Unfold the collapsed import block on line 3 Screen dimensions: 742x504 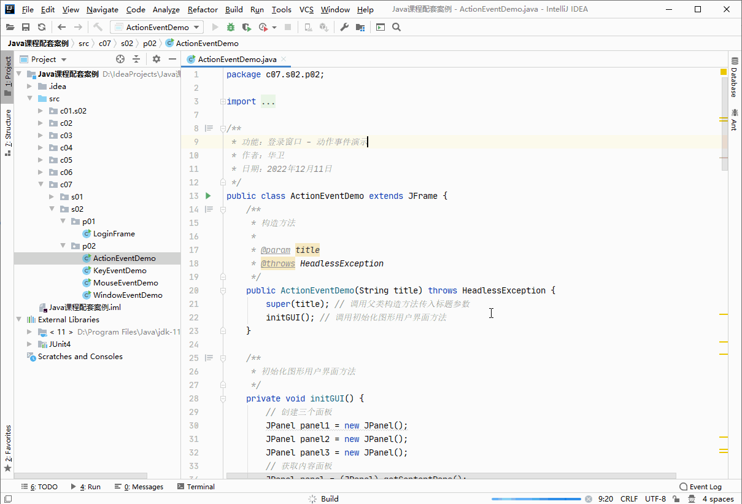(x=223, y=101)
